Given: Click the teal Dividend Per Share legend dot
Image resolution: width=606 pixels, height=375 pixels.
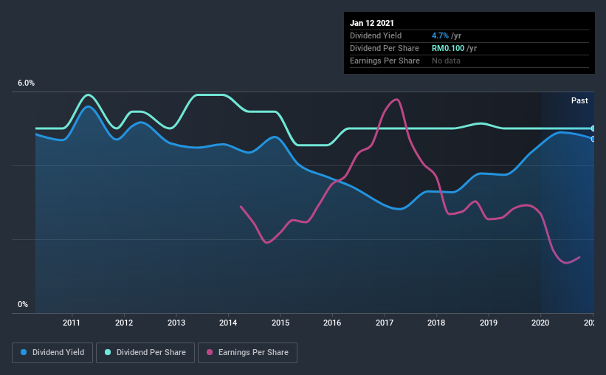Looking at the screenshot, I should click(108, 352).
